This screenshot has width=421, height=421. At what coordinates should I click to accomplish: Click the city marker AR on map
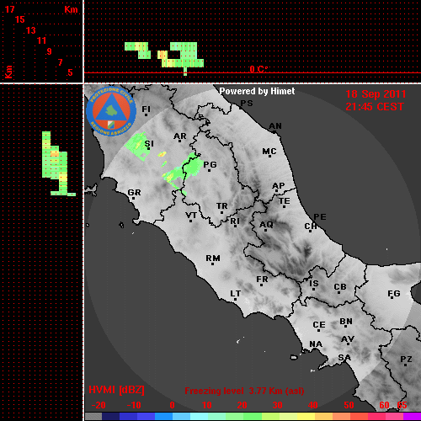[x=180, y=136]
